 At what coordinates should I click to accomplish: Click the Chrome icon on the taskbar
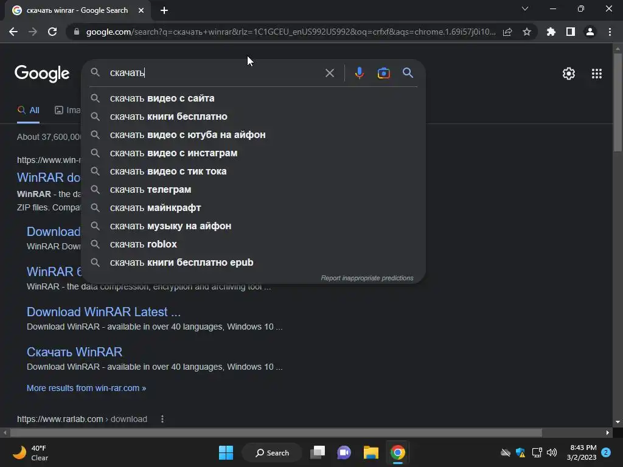click(398, 452)
